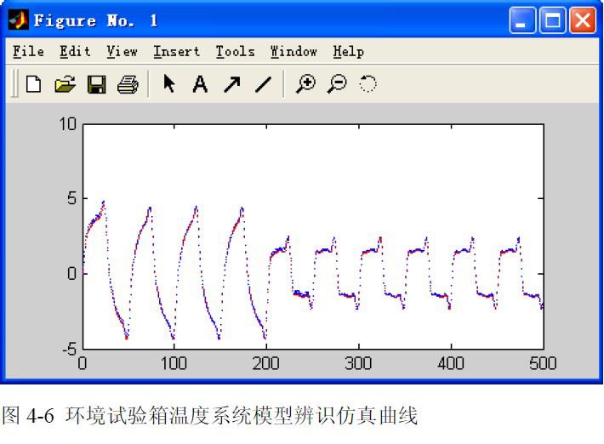Open the File menu
The width and height of the screenshot is (604, 444).
click(x=28, y=52)
